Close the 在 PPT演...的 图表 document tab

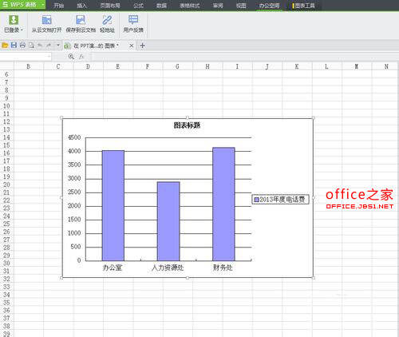point(132,46)
